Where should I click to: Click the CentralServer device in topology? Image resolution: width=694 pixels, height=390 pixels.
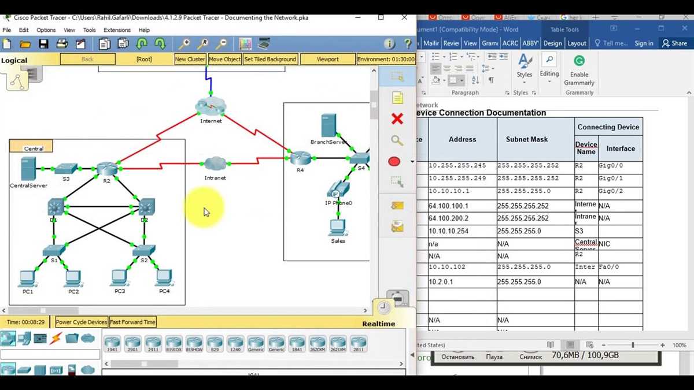pyautogui.click(x=28, y=169)
